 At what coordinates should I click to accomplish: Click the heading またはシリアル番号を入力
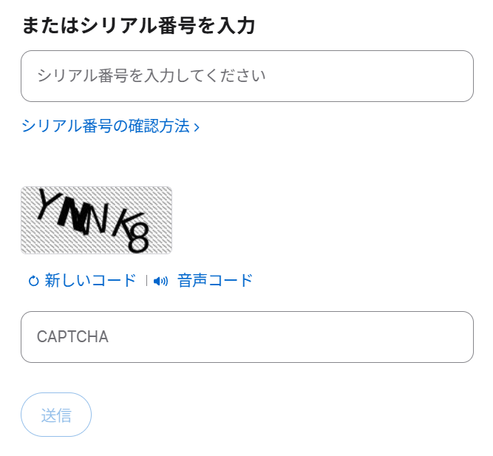click(x=138, y=26)
